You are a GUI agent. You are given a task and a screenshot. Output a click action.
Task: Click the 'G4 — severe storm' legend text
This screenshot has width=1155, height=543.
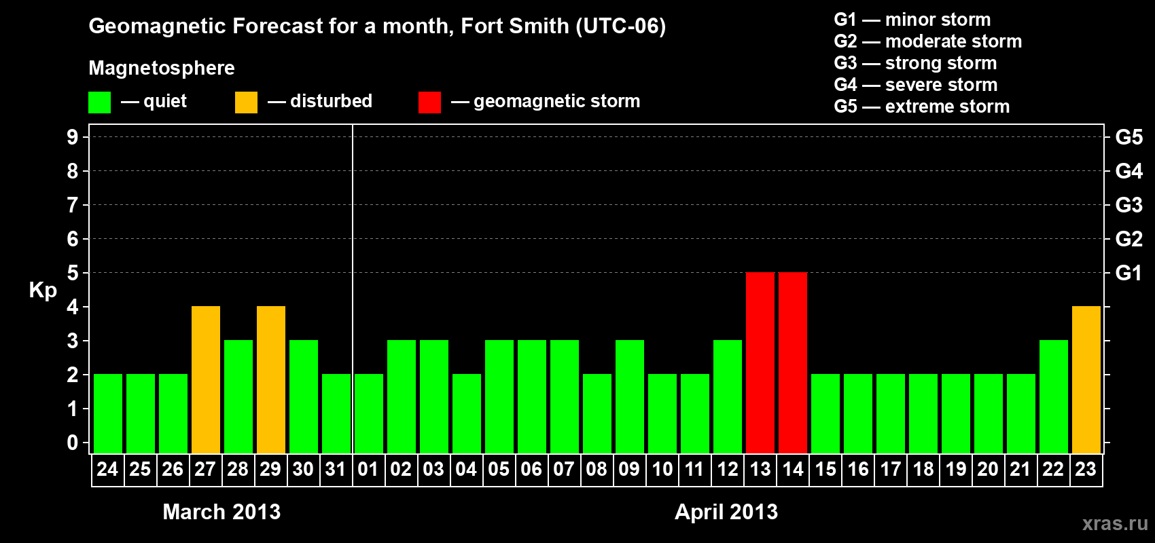pos(916,84)
